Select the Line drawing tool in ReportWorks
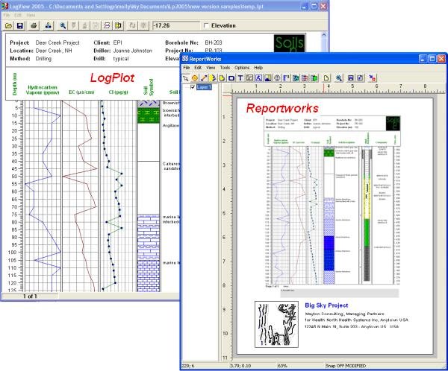This screenshot has height=371, width=448. [204, 77]
